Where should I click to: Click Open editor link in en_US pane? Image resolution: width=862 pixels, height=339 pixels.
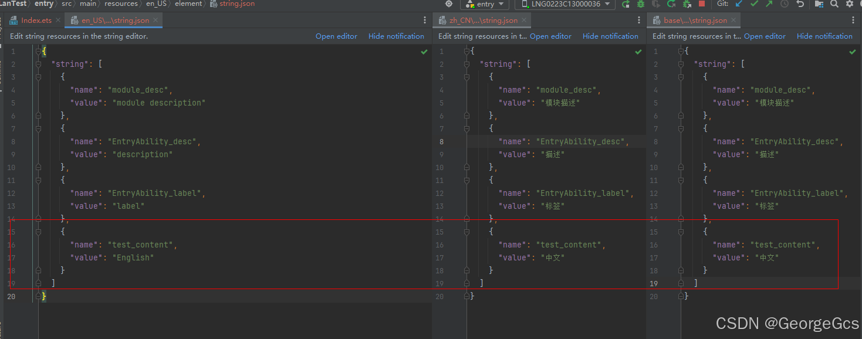pos(336,36)
